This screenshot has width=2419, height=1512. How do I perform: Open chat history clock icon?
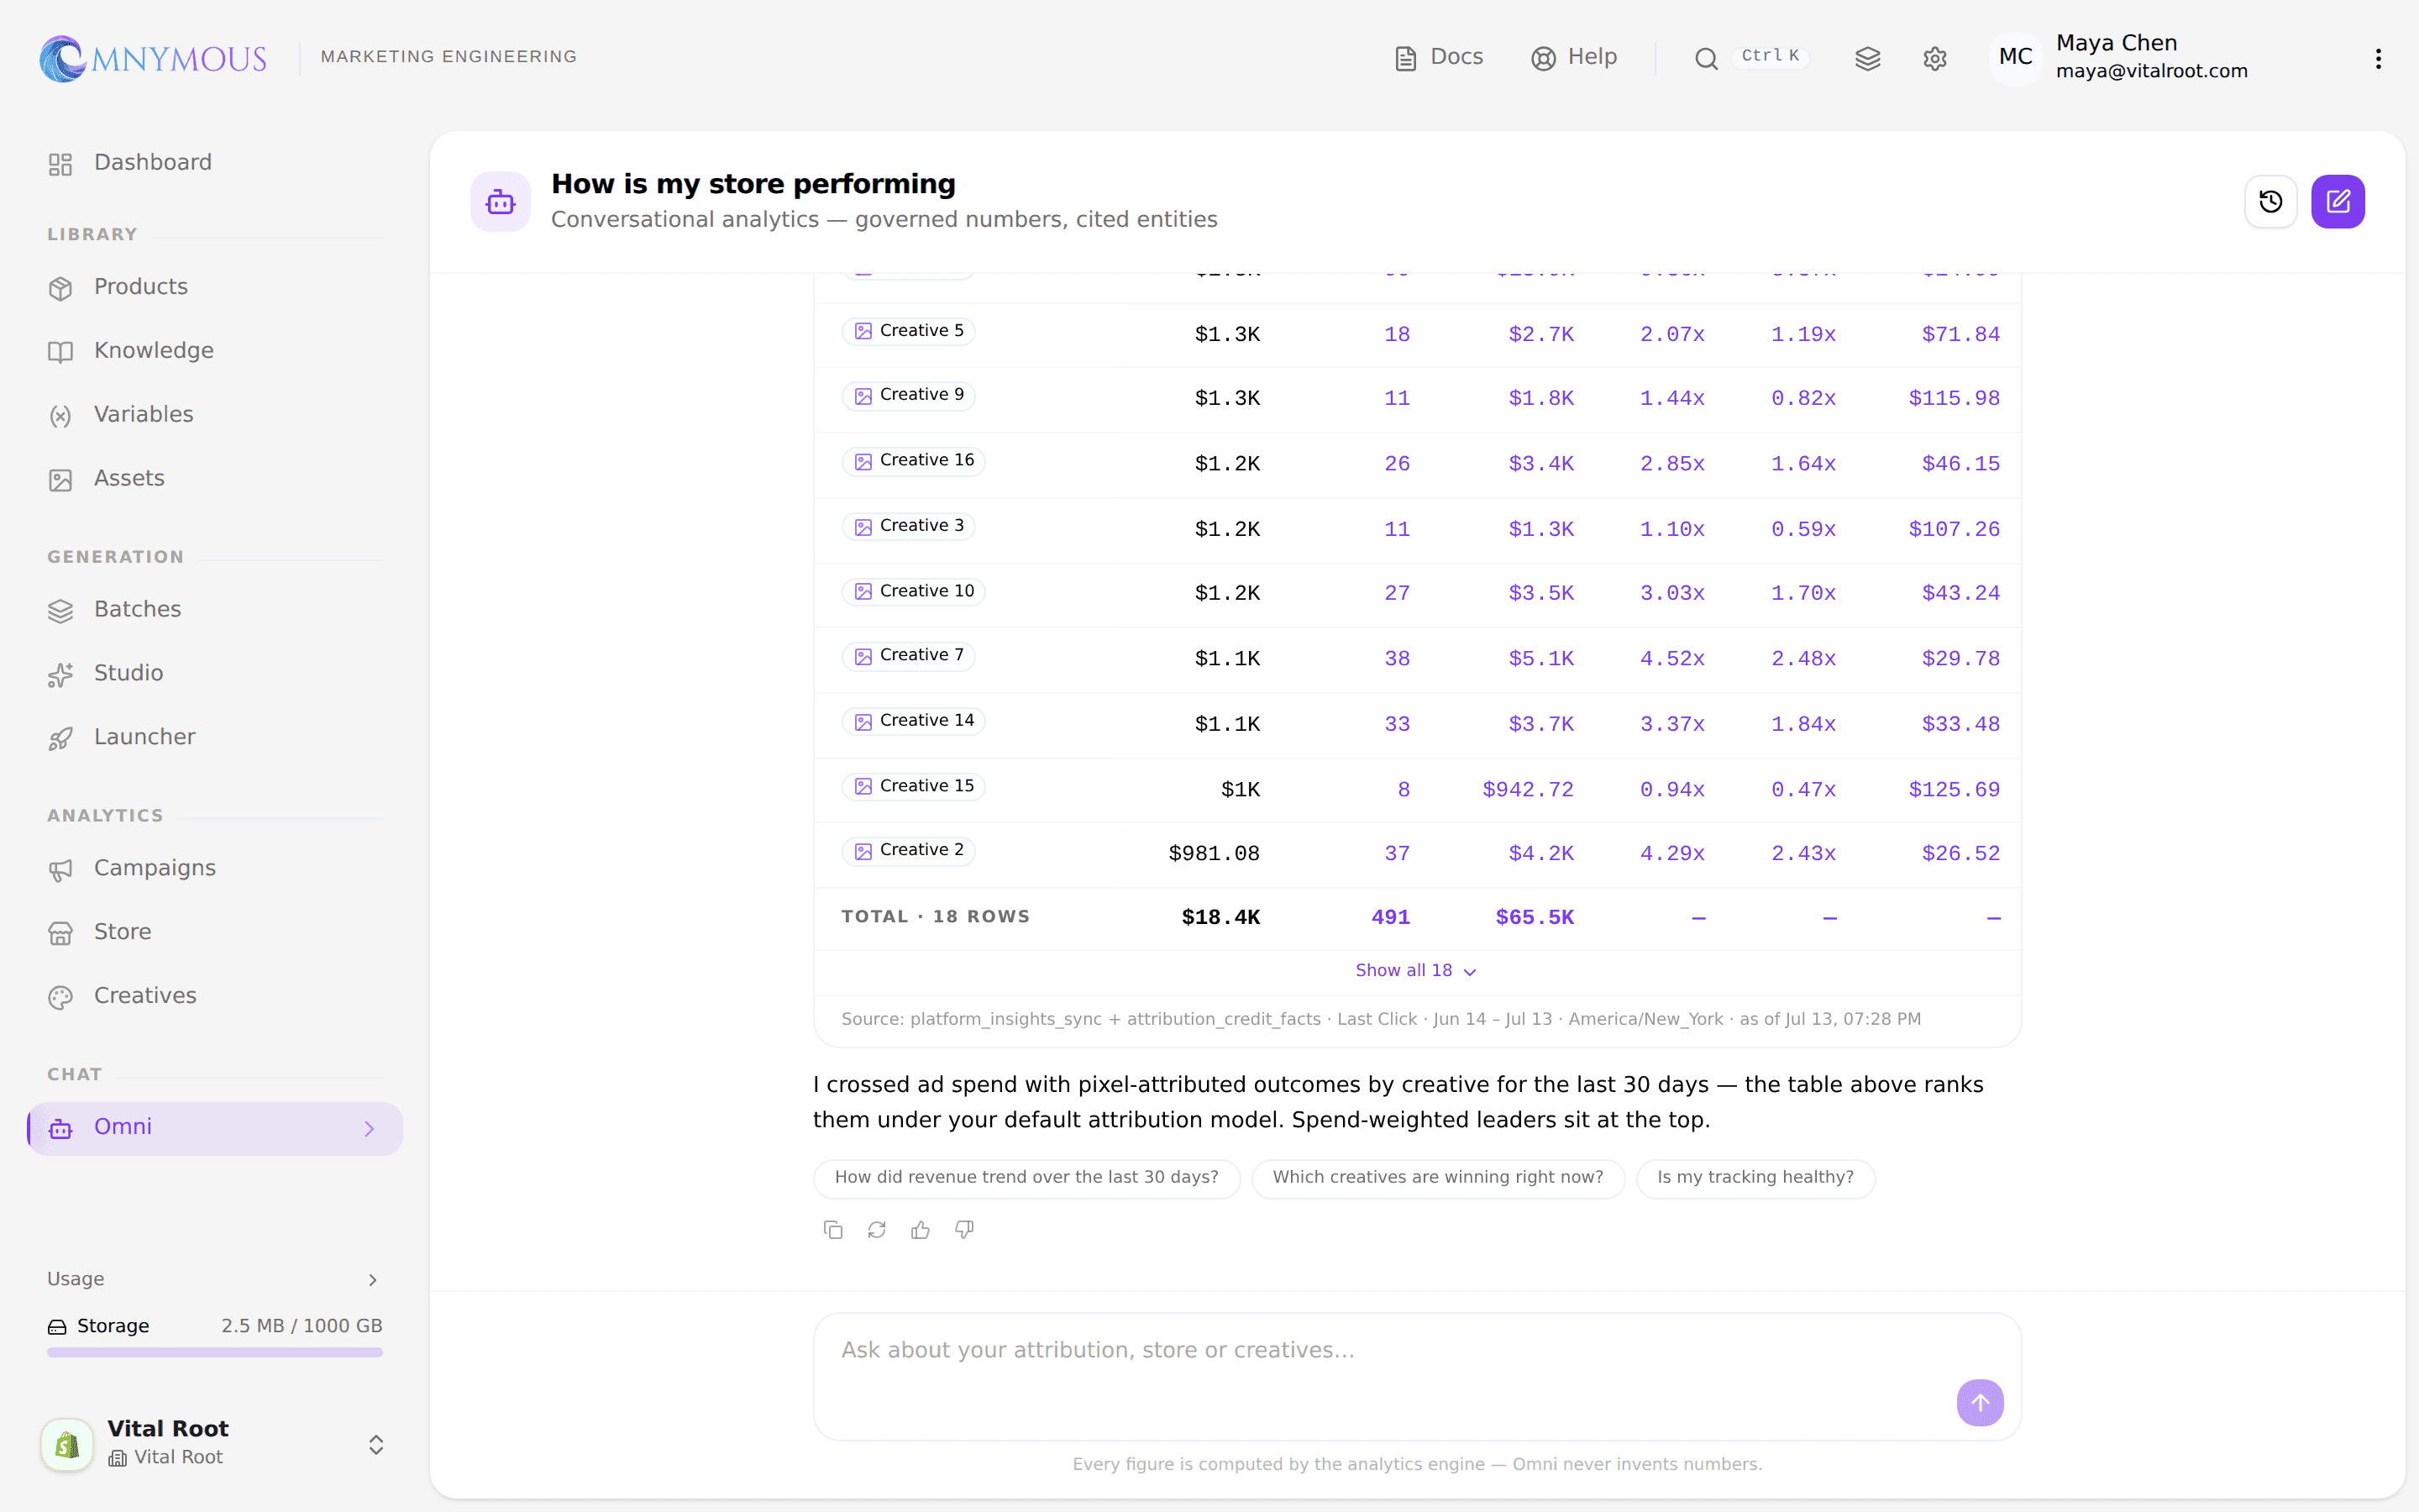(x=2270, y=202)
